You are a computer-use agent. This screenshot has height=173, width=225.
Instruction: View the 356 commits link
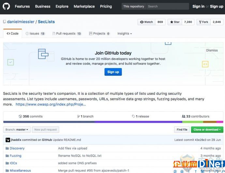pos(31,116)
